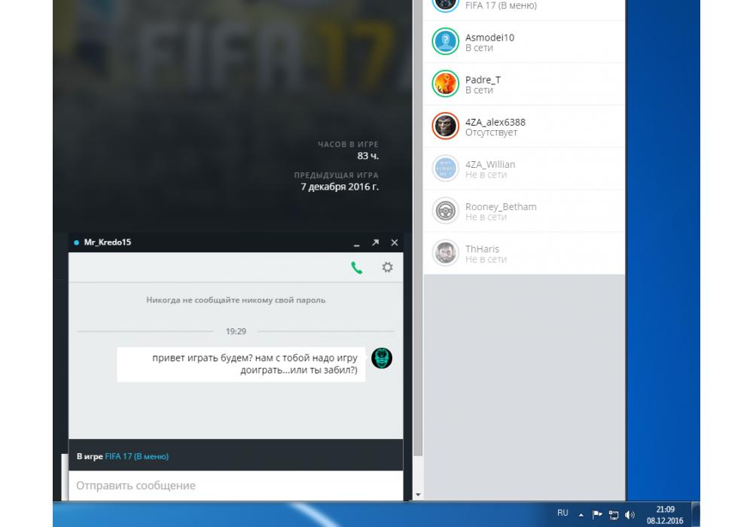Close the Mr_Kredo15 chat window
Image resolution: width=753 pixels, height=527 pixels.
click(x=395, y=242)
